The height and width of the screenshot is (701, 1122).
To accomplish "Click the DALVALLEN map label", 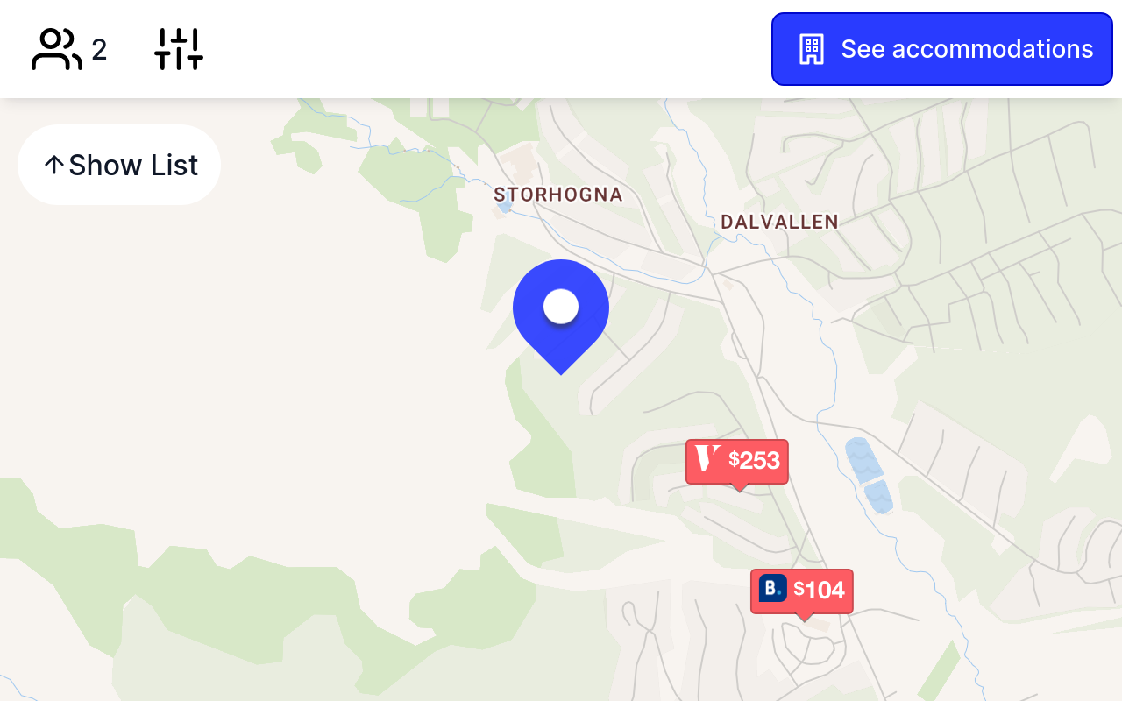I will [x=780, y=223].
